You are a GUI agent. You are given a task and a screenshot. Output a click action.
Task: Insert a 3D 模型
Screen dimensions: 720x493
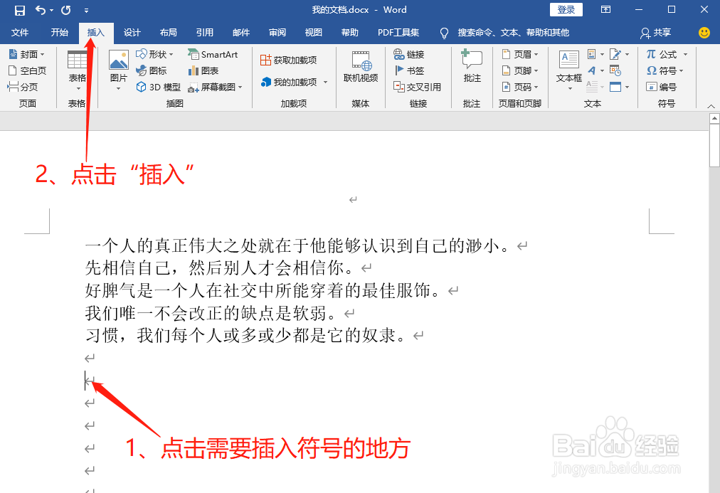point(159,87)
